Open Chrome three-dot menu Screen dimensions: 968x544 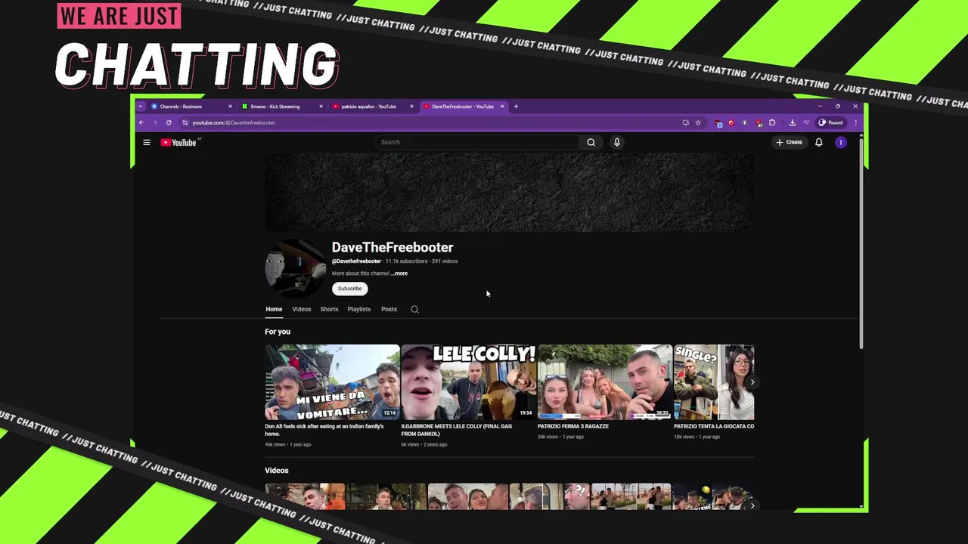(856, 122)
